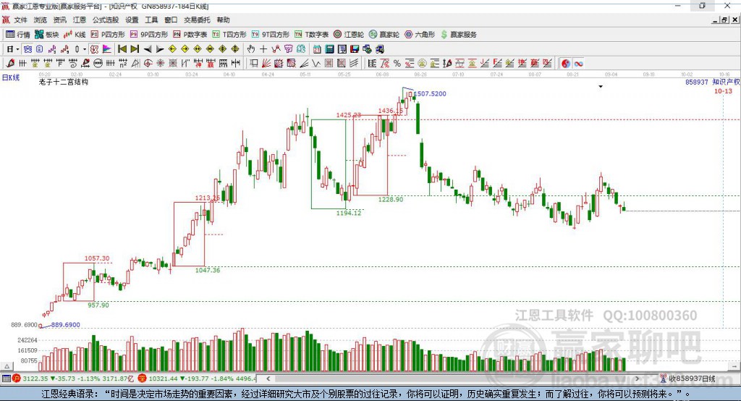The height and width of the screenshot is (401, 741).
Task: Select the red pencil drawing tool
Action: pos(10,64)
